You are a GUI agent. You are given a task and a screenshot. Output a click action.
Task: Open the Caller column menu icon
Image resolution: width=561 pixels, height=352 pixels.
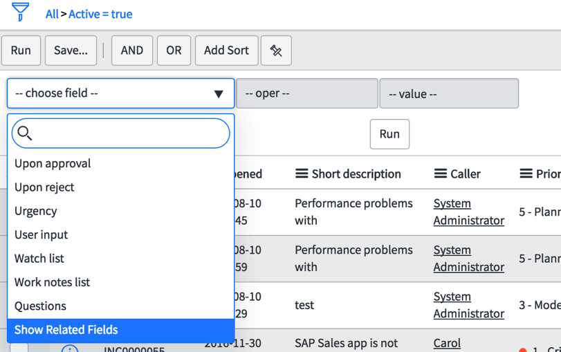click(440, 174)
